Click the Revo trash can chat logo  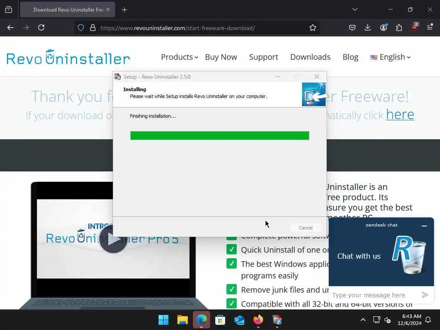pos(409,255)
